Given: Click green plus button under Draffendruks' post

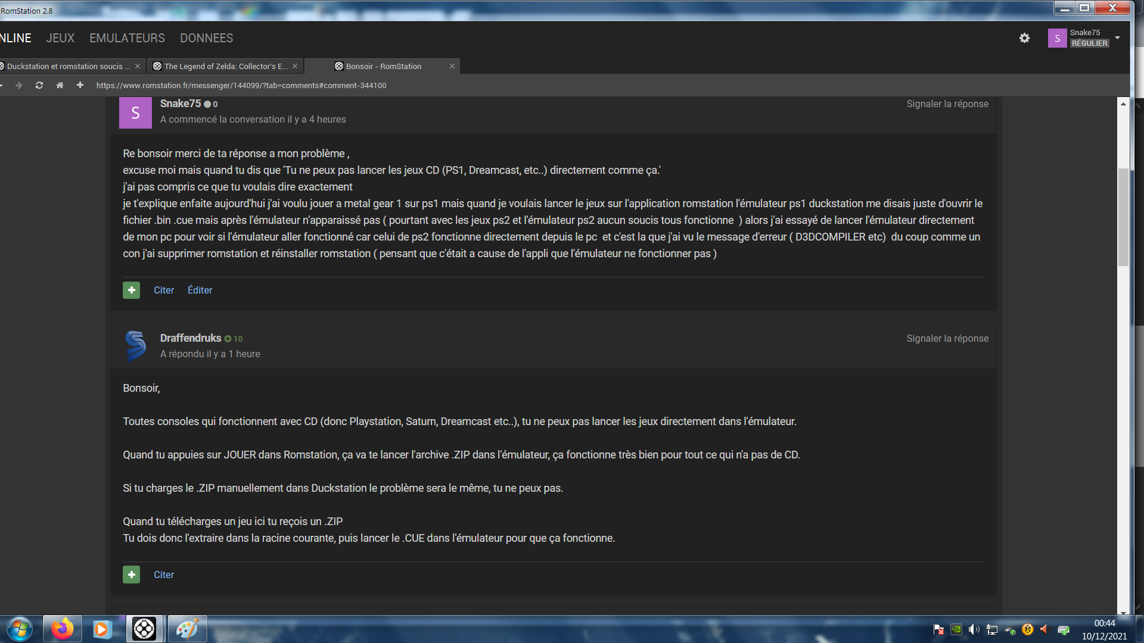Looking at the screenshot, I should point(131,575).
